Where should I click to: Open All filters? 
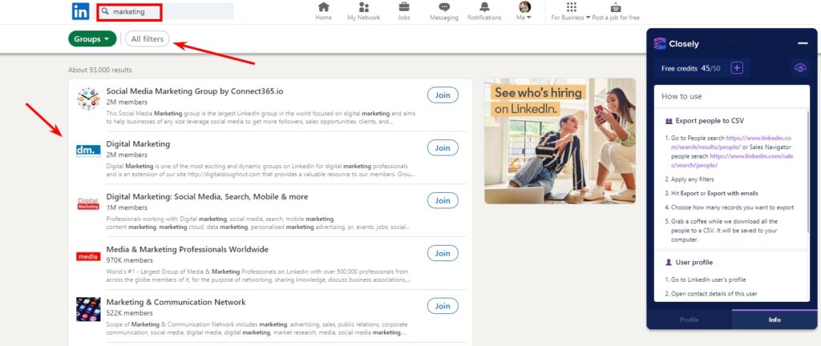pyautogui.click(x=148, y=38)
